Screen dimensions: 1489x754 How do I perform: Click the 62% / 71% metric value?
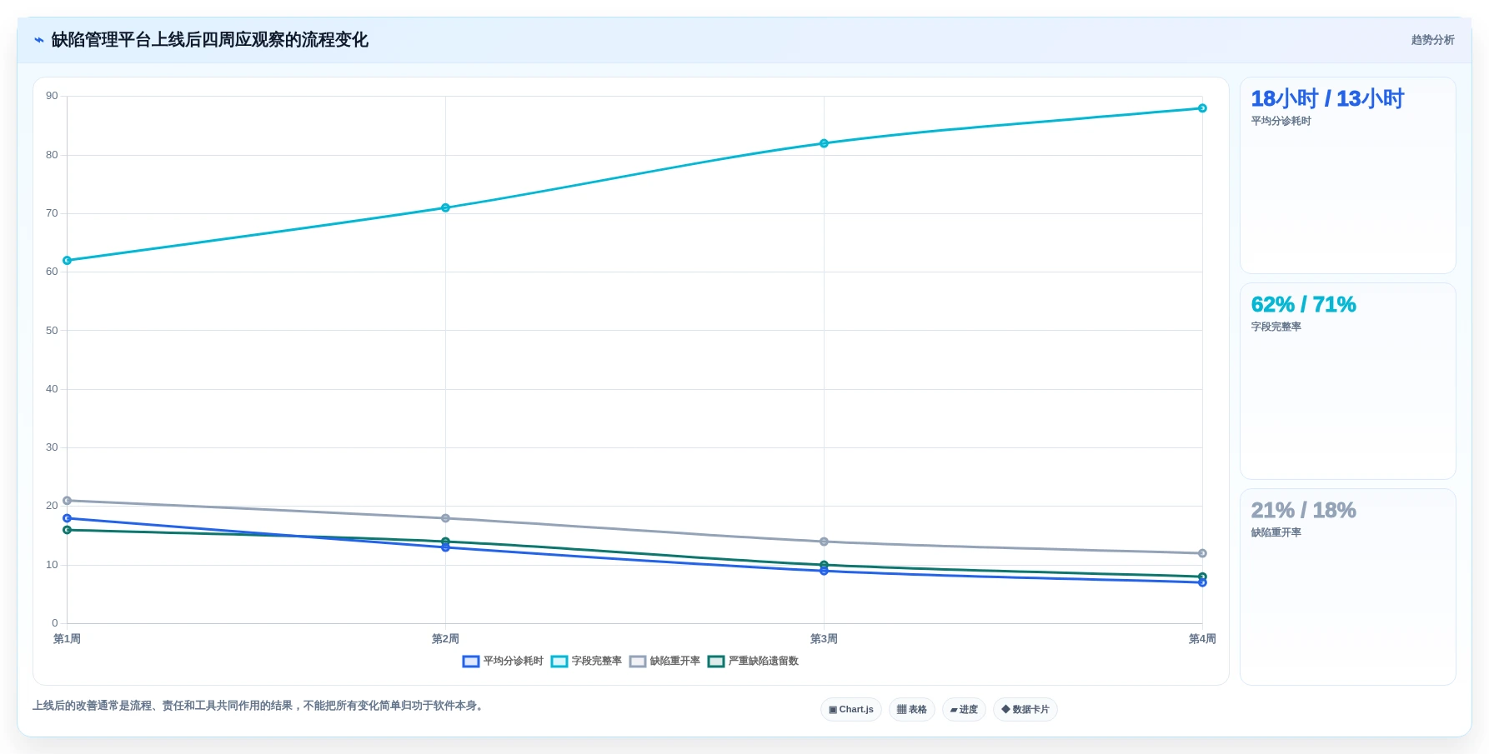(1303, 305)
